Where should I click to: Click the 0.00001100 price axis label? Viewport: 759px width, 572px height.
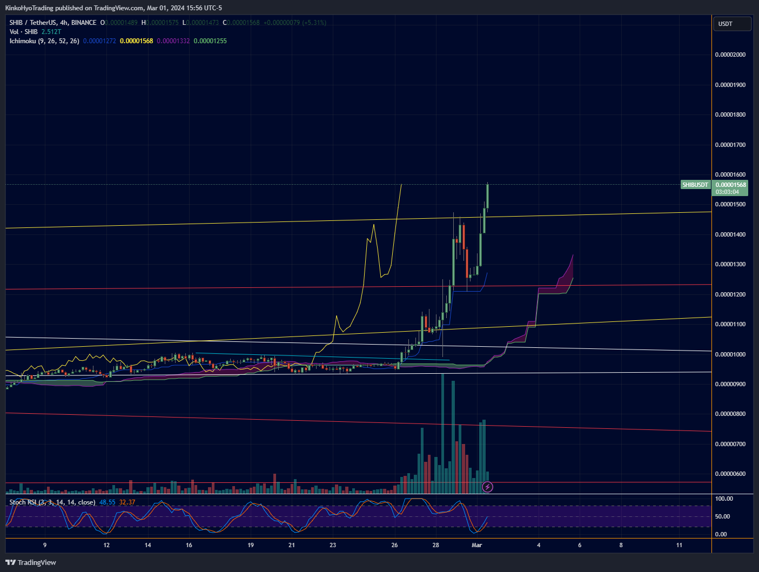(730, 324)
